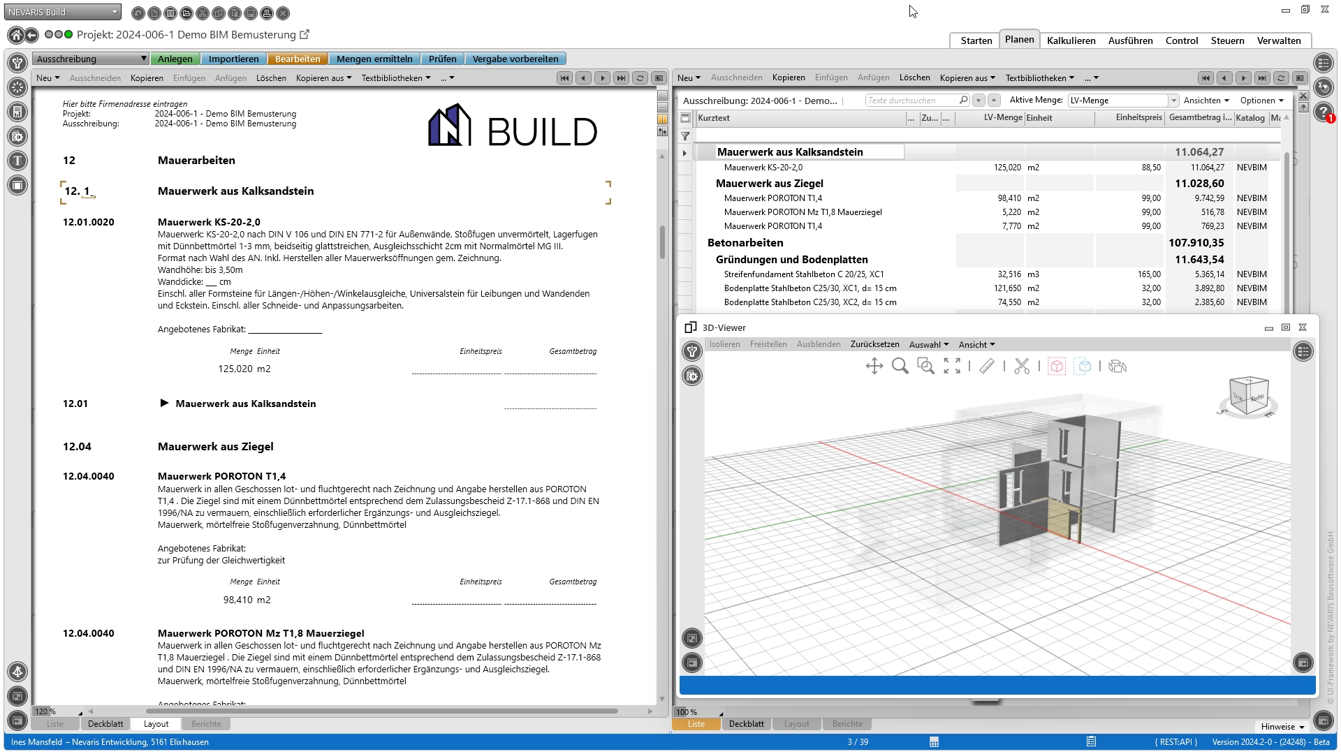Click the fit-to-view expand arrows icon
This screenshot has width=1341, height=754.
[x=952, y=366]
